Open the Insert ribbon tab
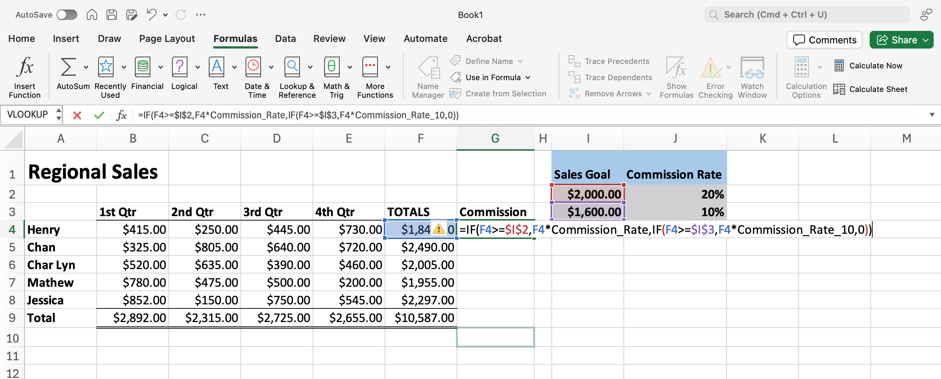Image resolution: width=941 pixels, height=379 pixels. (x=66, y=39)
